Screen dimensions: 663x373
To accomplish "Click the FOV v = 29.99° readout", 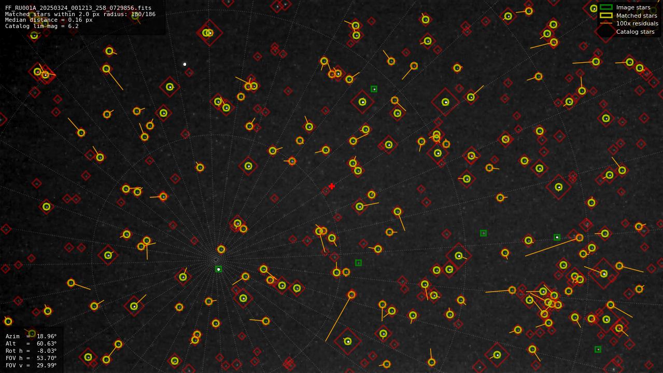I will 31,365.
